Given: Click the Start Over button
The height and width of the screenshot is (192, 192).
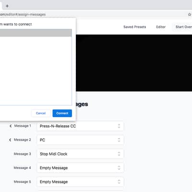Looking at the screenshot, I should (x=182, y=27).
